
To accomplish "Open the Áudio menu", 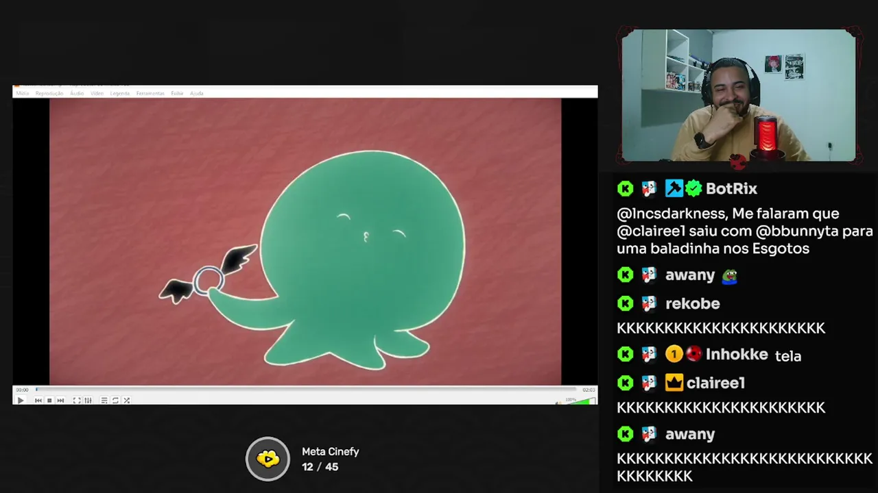I will (x=77, y=93).
